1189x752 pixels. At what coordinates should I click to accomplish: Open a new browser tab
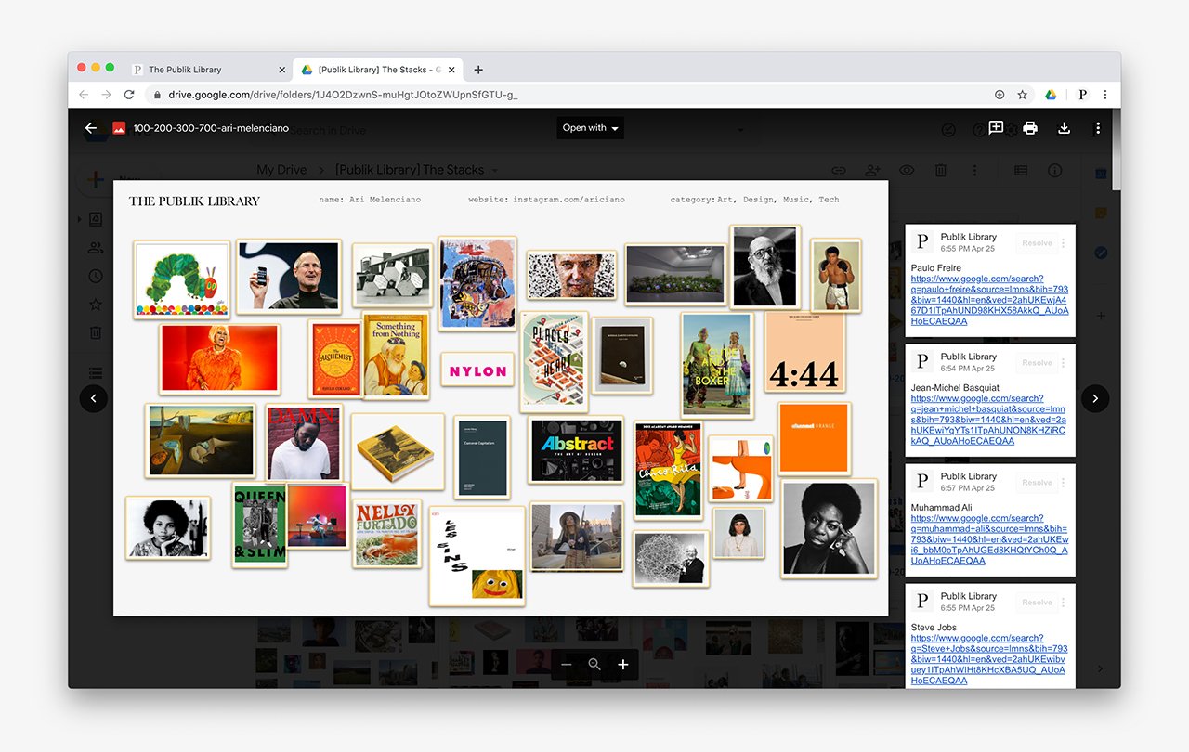coord(478,70)
